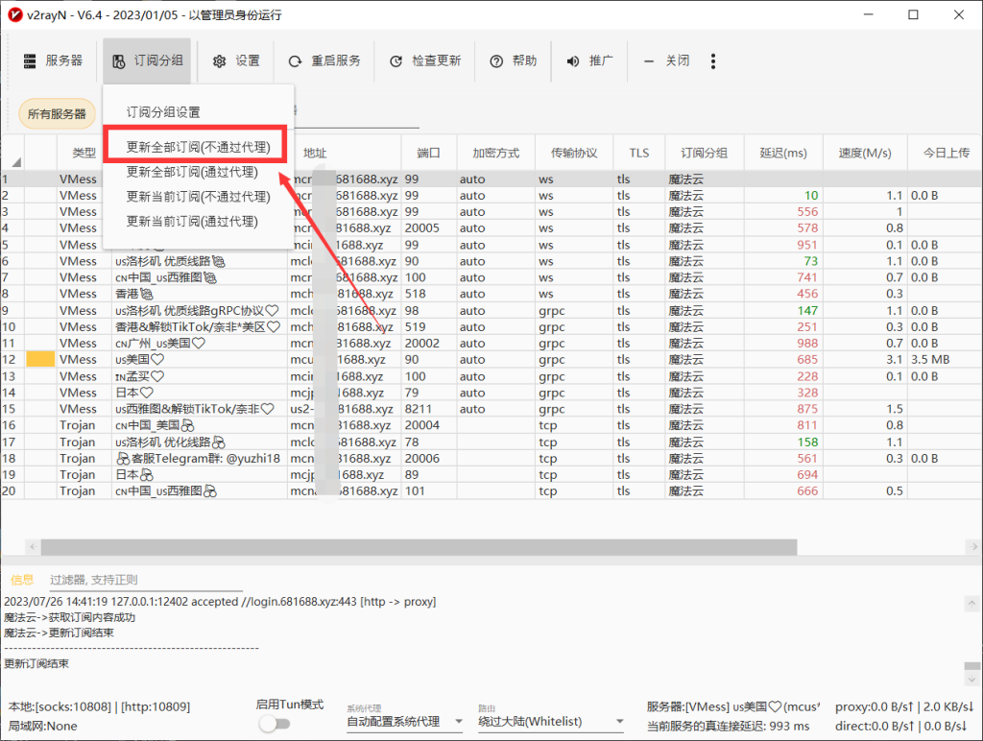The image size is (983, 741).
Task: Enable the Tun模式 toggle switch
Action: (x=276, y=724)
